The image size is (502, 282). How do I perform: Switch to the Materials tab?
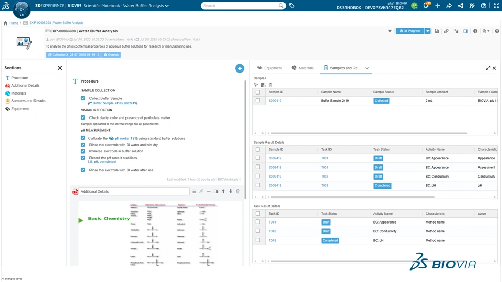302,68
